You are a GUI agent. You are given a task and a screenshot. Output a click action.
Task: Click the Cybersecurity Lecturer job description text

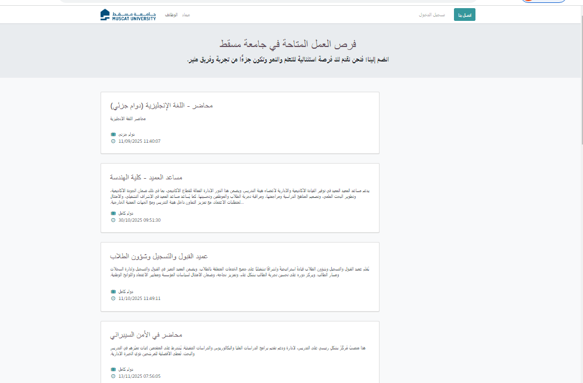tap(239, 351)
